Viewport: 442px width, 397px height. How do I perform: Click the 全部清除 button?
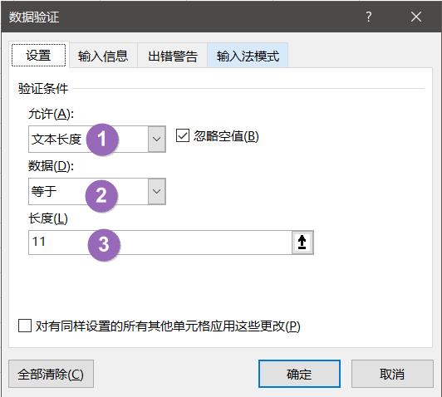point(51,374)
